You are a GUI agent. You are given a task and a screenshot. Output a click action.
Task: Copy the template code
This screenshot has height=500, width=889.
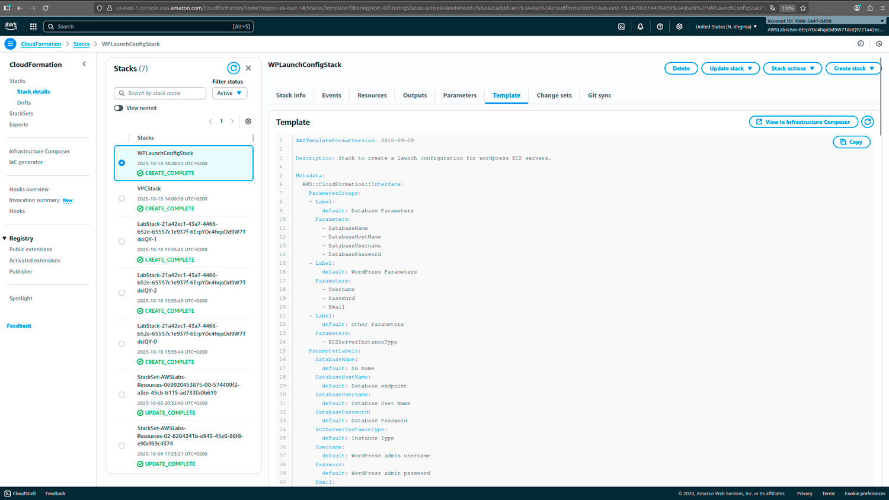coord(851,142)
